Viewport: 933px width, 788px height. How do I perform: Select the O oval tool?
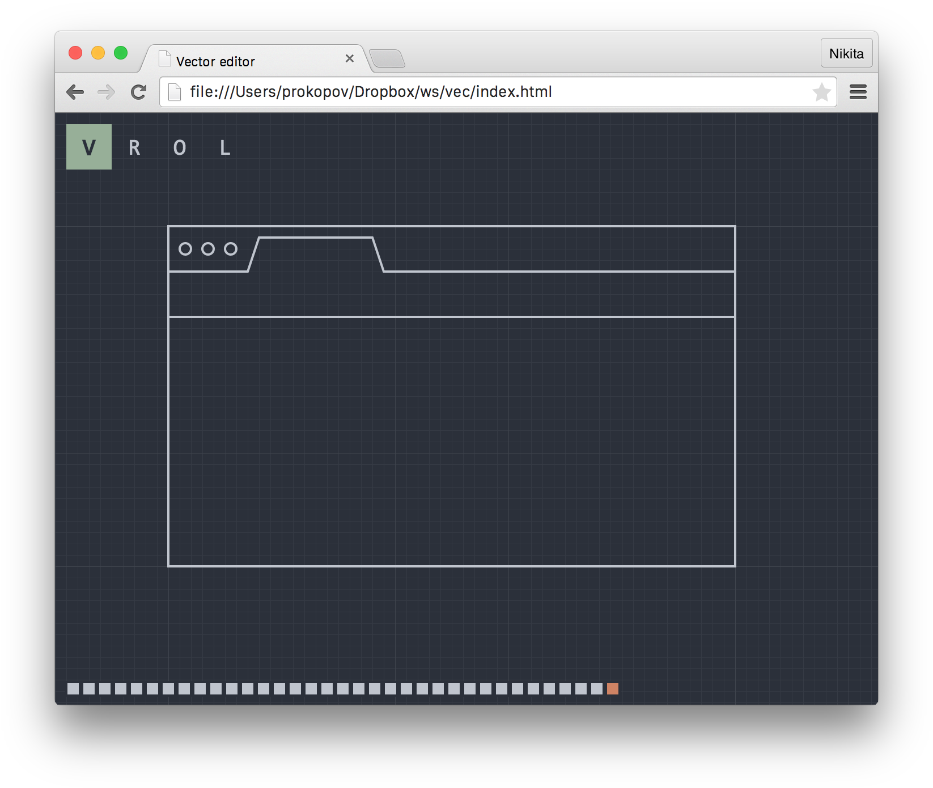coord(180,147)
